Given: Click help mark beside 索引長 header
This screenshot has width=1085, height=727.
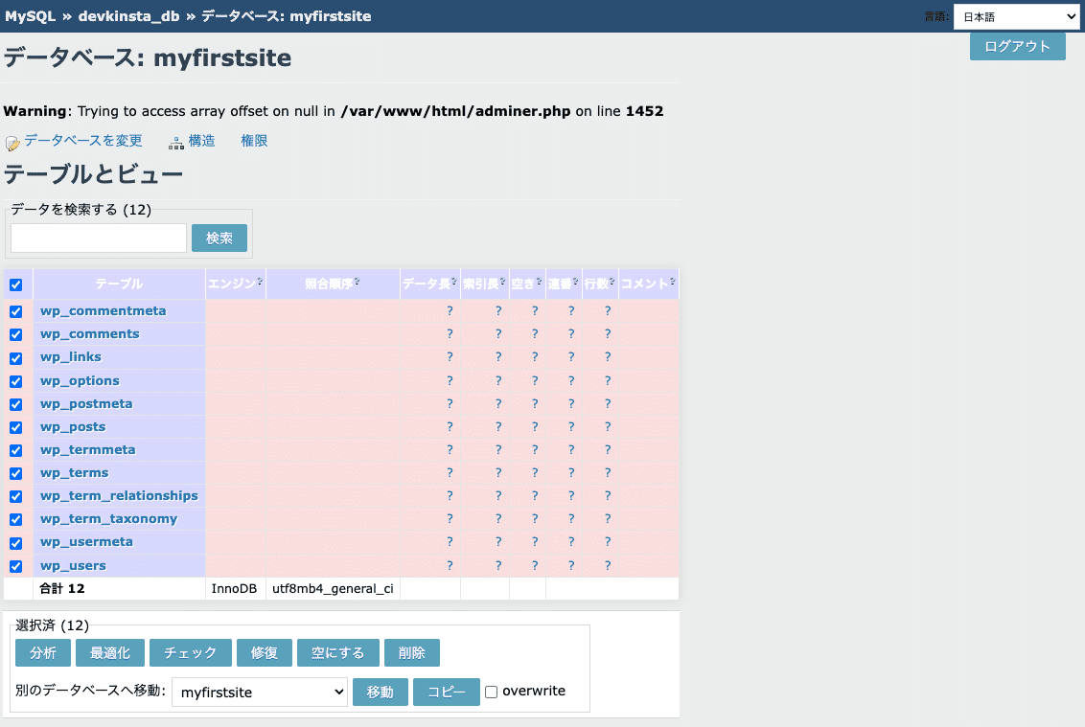Looking at the screenshot, I should click(x=502, y=282).
